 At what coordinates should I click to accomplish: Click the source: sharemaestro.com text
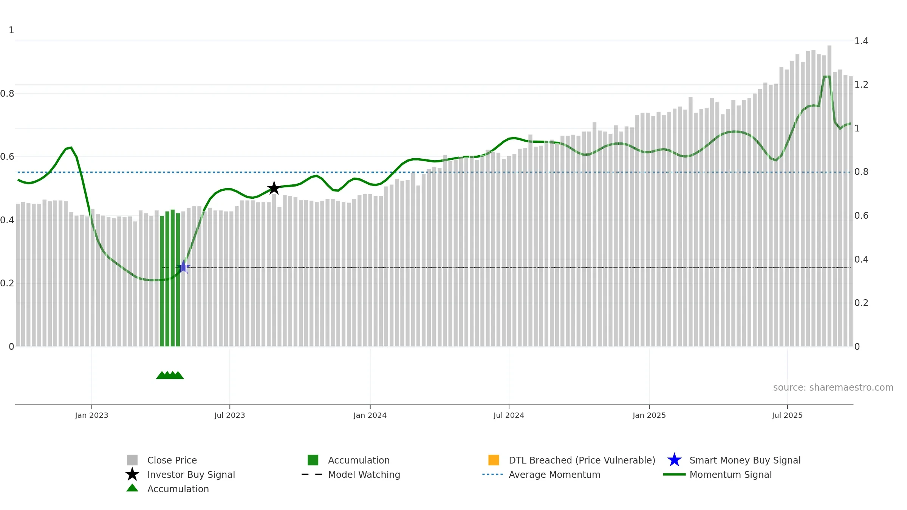(833, 388)
